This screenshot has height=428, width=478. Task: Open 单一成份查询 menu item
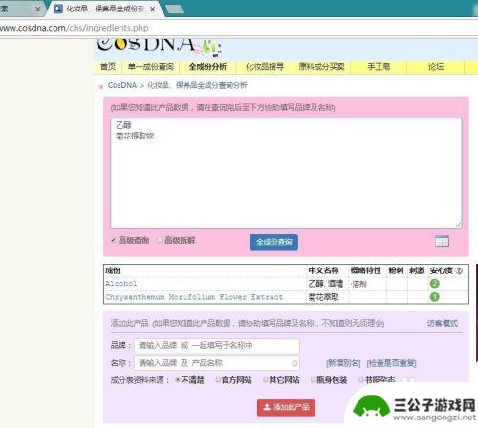(151, 67)
